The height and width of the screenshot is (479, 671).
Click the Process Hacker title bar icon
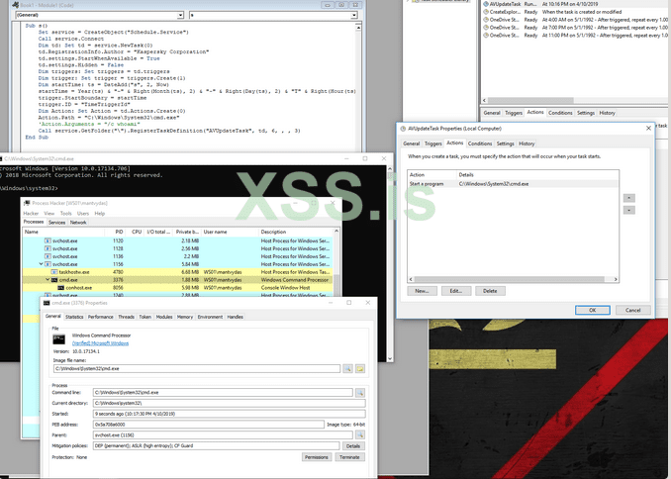coord(27,203)
